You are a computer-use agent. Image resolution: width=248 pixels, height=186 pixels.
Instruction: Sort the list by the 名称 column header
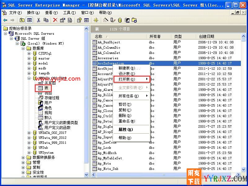click(119, 37)
